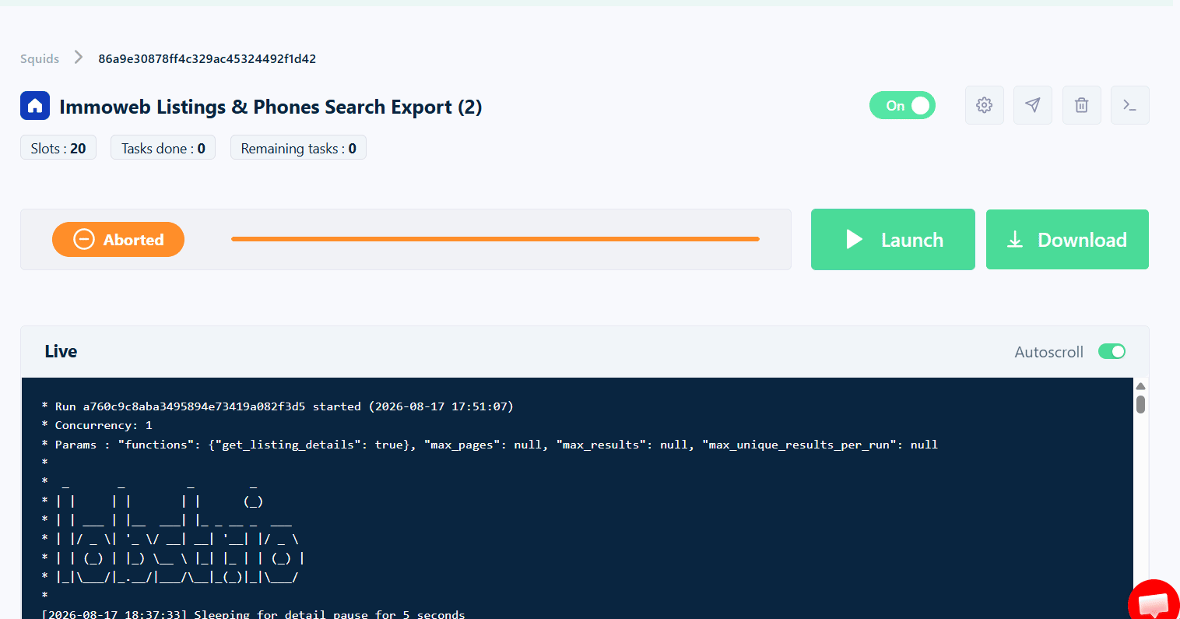Click the Sleeping for detail pause log line
The image size is (1180, 619).
coord(253,614)
